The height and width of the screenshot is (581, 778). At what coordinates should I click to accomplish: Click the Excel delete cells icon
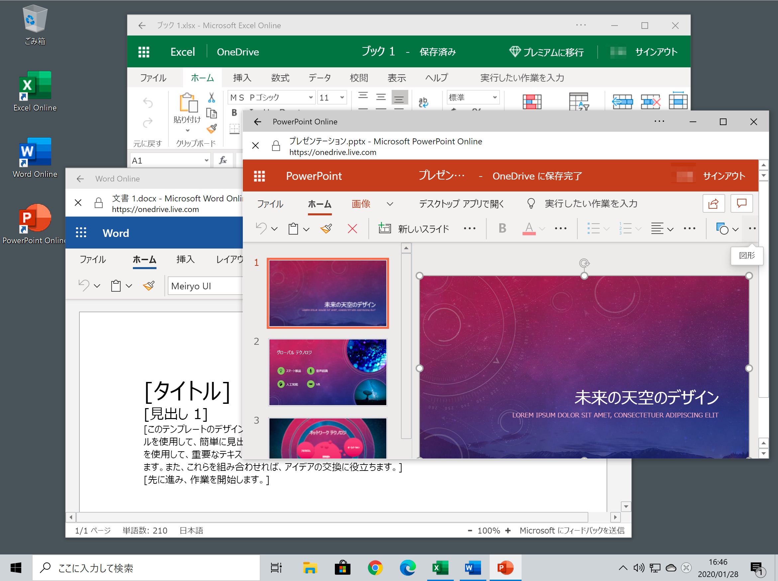coord(650,102)
